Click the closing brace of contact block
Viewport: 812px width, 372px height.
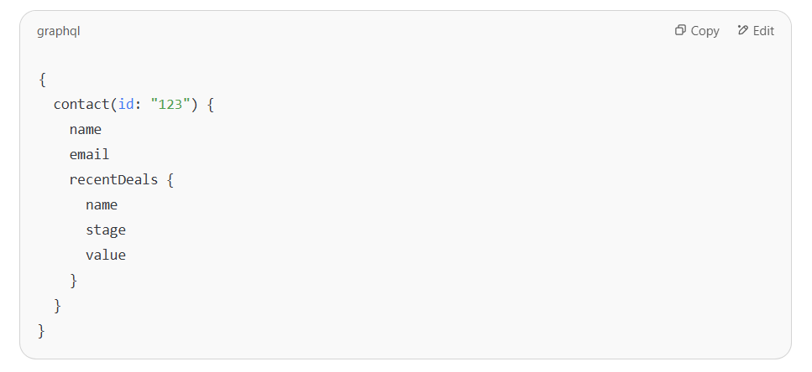57,306
